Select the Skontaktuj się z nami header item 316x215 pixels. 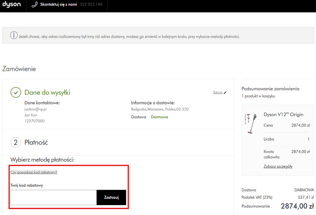[59, 5]
